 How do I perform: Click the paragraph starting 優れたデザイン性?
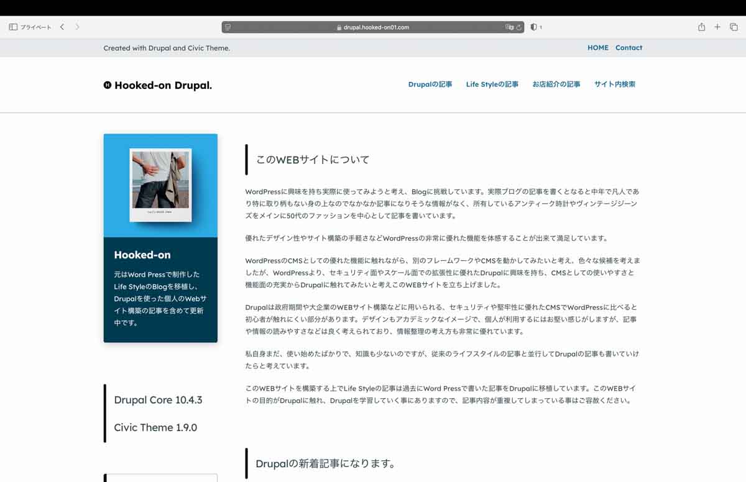[426, 239]
